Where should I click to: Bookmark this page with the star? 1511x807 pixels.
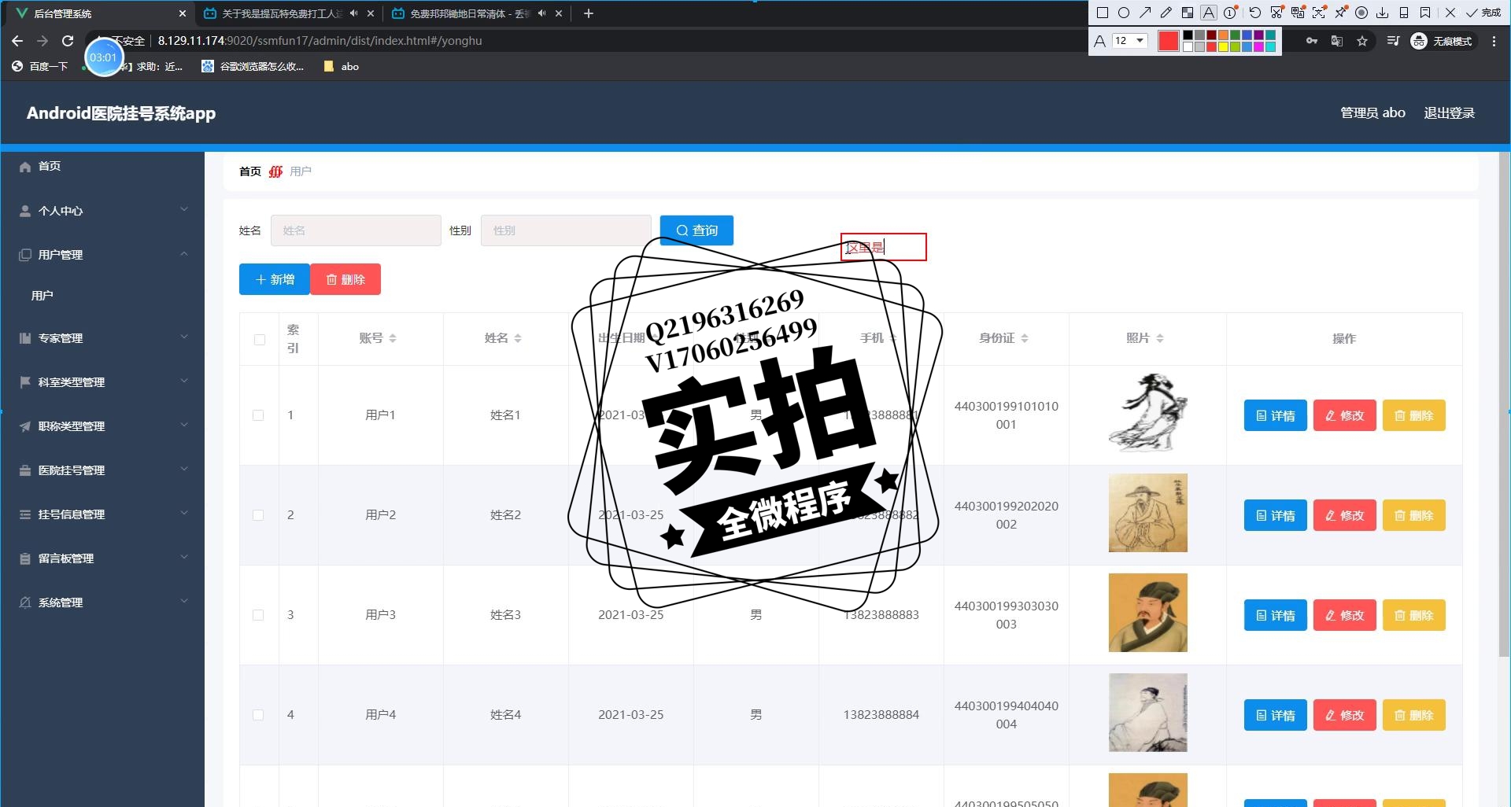(1362, 41)
